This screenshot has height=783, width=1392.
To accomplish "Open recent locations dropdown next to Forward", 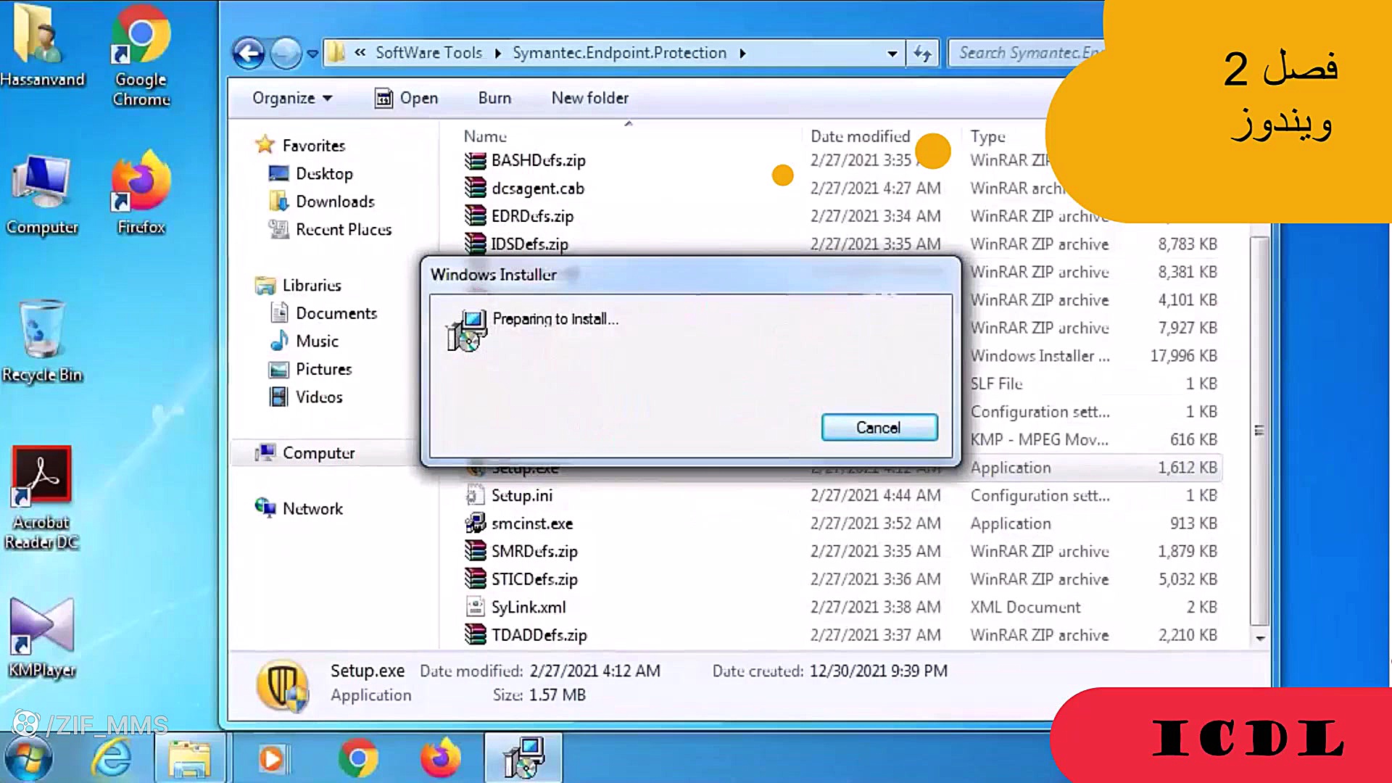I will coord(312,54).
